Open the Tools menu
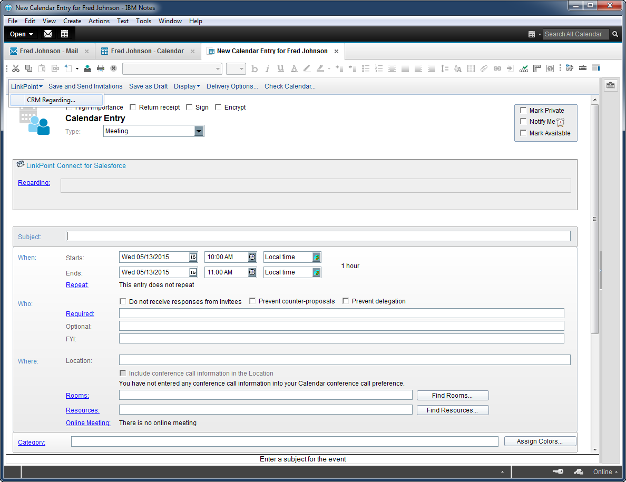This screenshot has height=482, width=626. click(x=143, y=21)
